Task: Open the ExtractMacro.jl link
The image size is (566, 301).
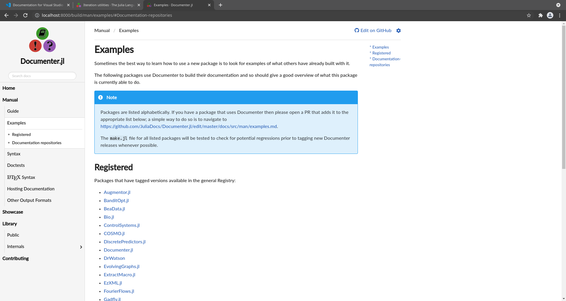Action: 119,275
